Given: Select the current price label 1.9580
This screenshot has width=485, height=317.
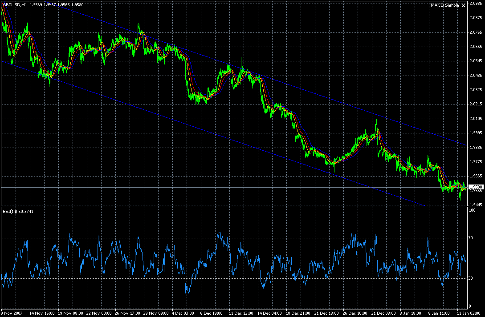Looking at the screenshot, I should (477, 187).
